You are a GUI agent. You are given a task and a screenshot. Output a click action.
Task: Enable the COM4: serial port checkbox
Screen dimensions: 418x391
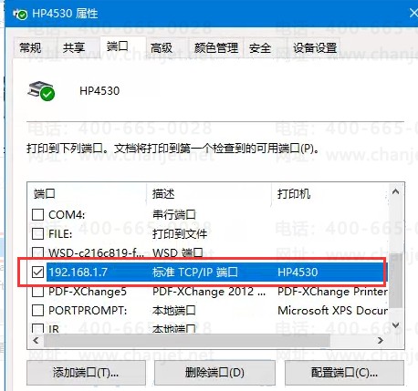37,214
